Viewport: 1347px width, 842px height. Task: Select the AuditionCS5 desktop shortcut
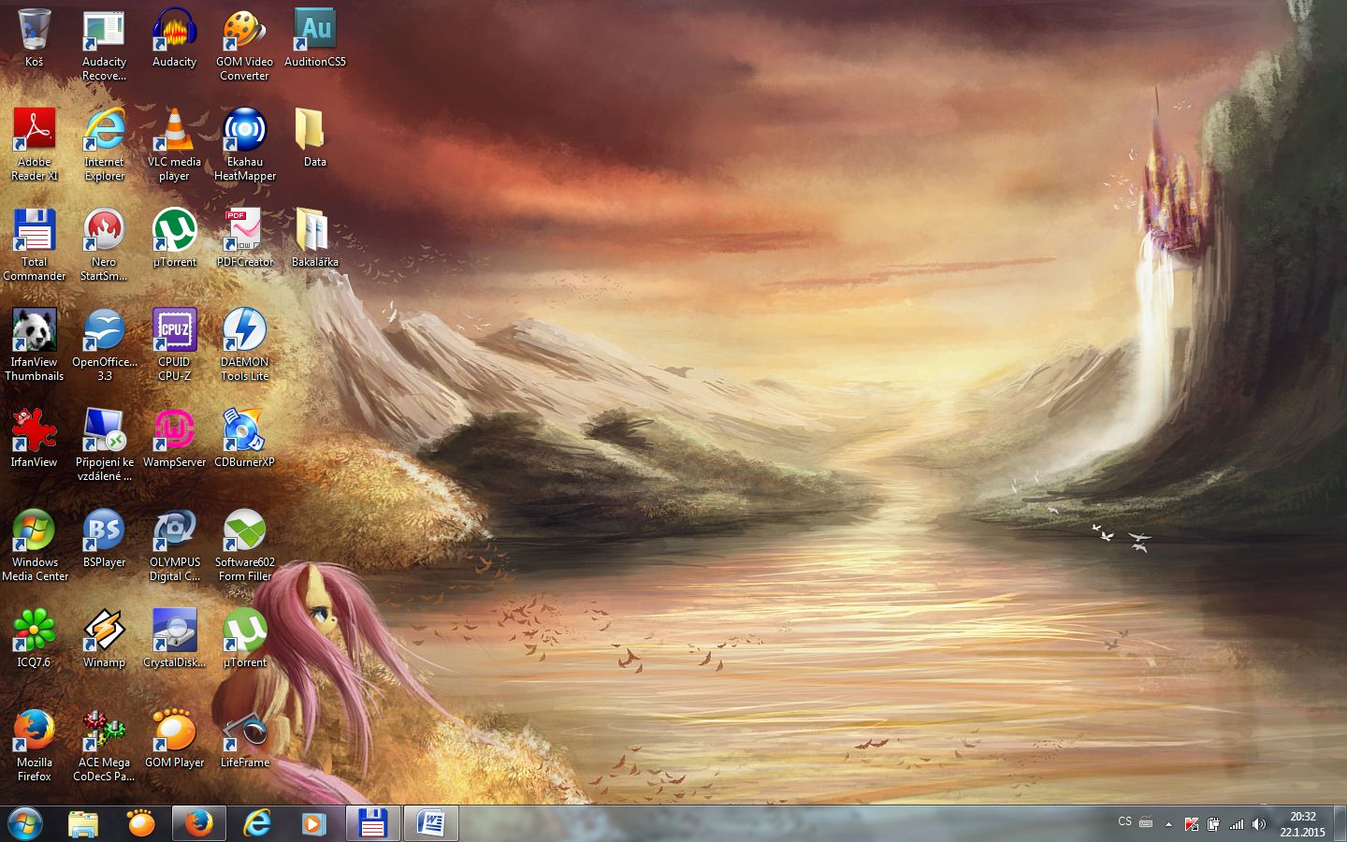(315, 38)
